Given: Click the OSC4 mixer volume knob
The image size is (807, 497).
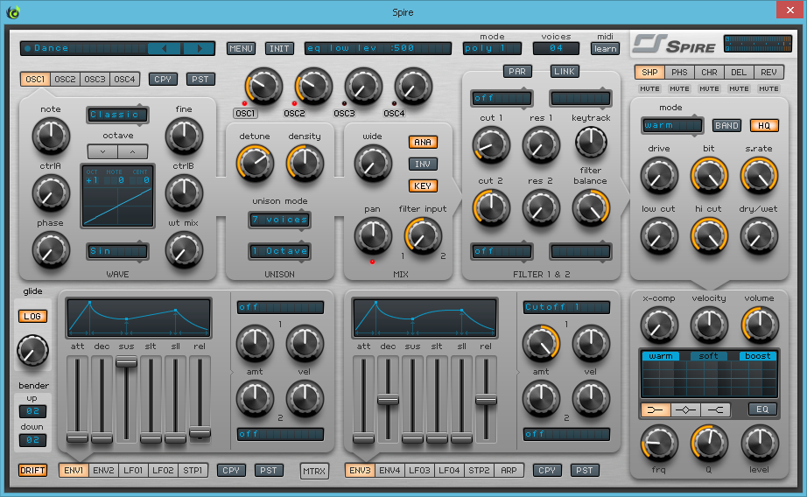Looking at the screenshot, I should (x=413, y=86).
